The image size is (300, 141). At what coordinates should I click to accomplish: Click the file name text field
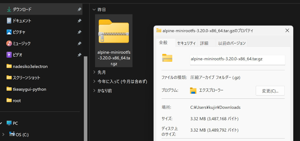pos(237,59)
